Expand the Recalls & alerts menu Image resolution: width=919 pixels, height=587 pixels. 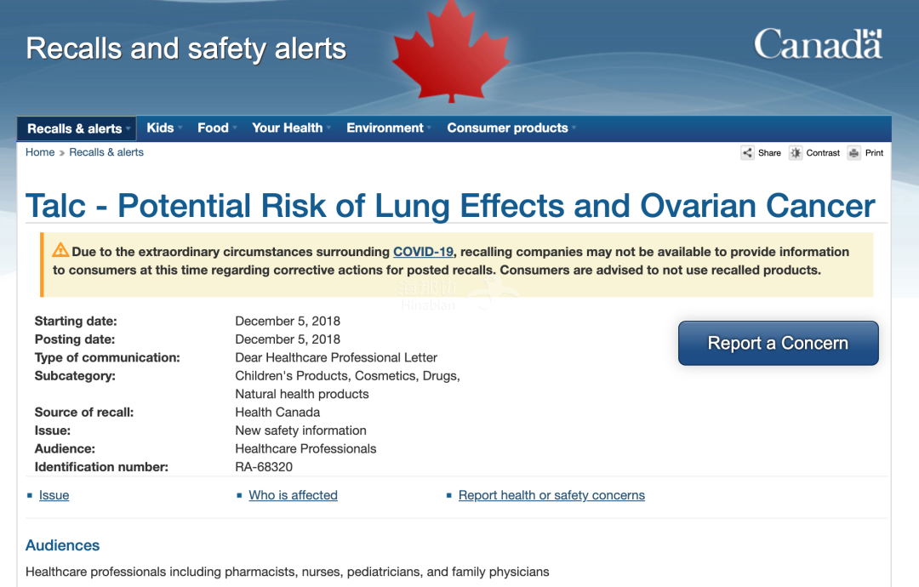tap(77, 128)
